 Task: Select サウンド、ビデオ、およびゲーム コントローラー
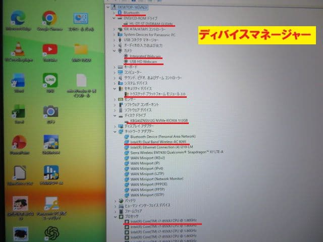(153, 78)
